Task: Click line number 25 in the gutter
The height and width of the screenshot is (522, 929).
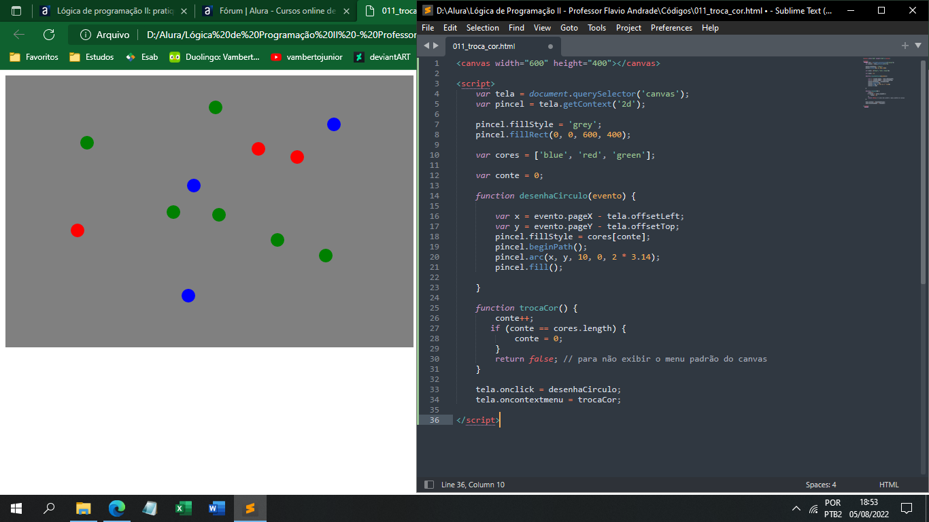Action: tap(435, 308)
